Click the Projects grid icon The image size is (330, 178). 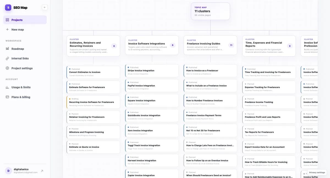7,20
